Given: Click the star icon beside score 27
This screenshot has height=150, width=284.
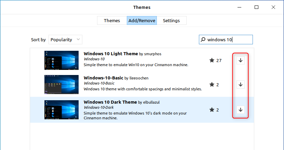Looking at the screenshot, I should (212, 61).
